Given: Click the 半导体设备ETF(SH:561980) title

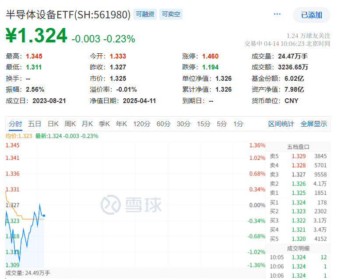Looking at the screenshot, I should pos(68,15).
